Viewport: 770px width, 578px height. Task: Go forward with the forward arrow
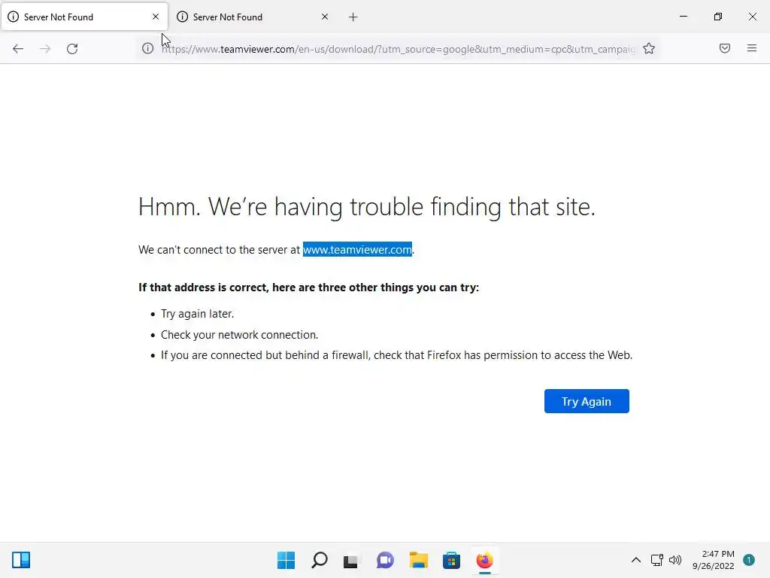pyautogui.click(x=45, y=49)
